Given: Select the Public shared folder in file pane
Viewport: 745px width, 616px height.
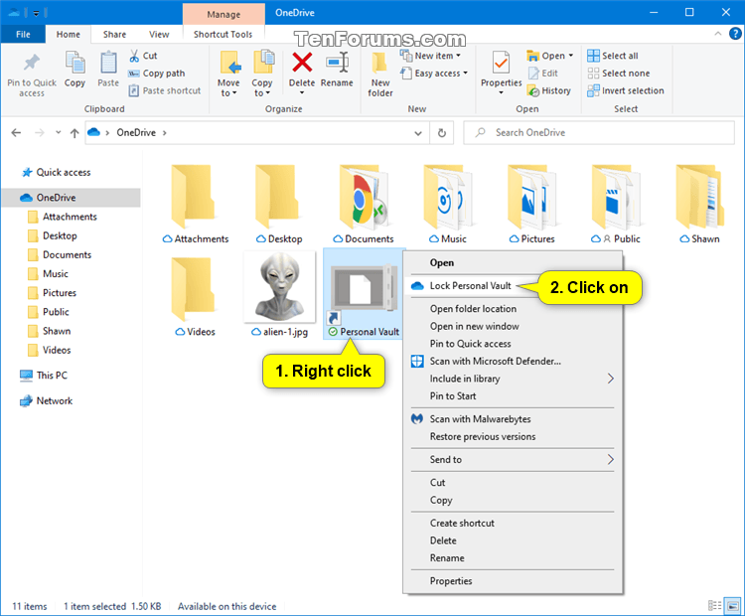Looking at the screenshot, I should [x=616, y=205].
